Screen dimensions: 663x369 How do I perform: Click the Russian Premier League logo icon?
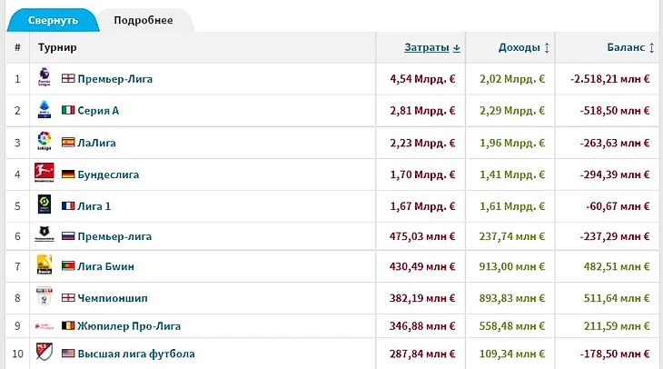coord(44,235)
